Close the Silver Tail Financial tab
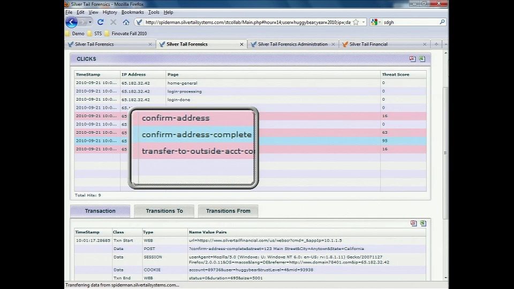Viewport: 514px width, 289px height. tap(425, 44)
